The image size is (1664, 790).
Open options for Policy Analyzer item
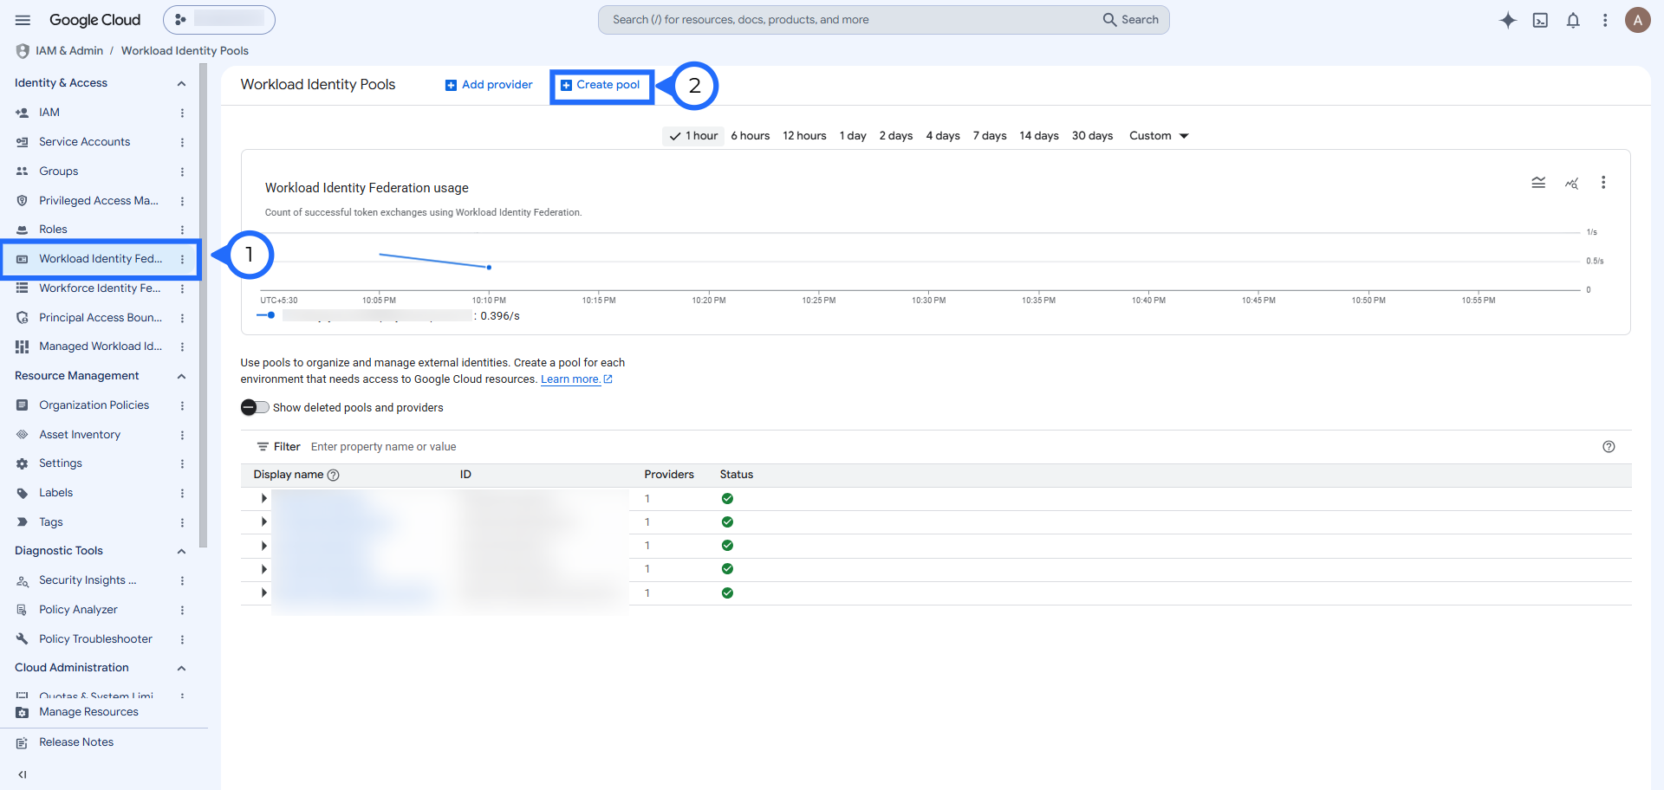pyautogui.click(x=182, y=610)
